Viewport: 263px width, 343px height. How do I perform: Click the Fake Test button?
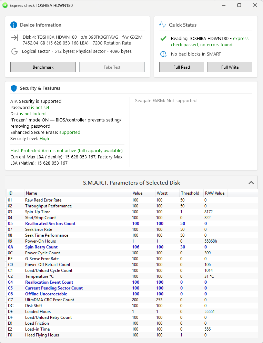pos(112,67)
